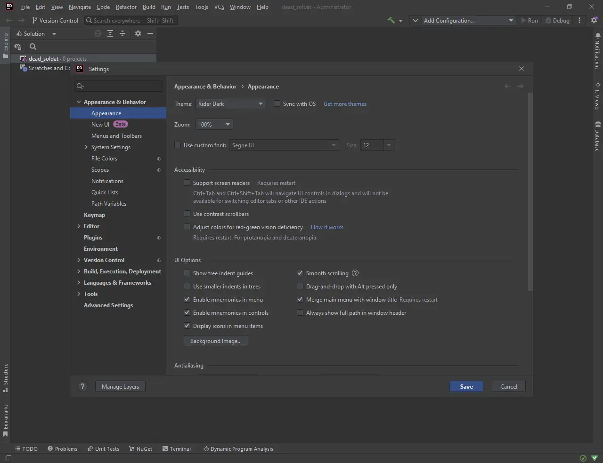Click the search icon in Explorer panel
Image resolution: width=603 pixels, height=463 pixels.
[x=33, y=47]
